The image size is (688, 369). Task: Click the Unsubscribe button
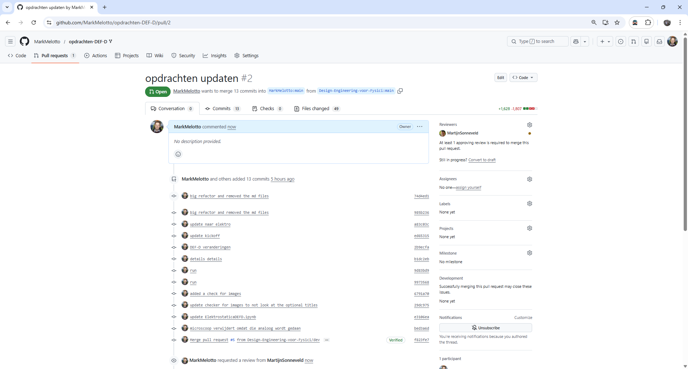[486, 328]
